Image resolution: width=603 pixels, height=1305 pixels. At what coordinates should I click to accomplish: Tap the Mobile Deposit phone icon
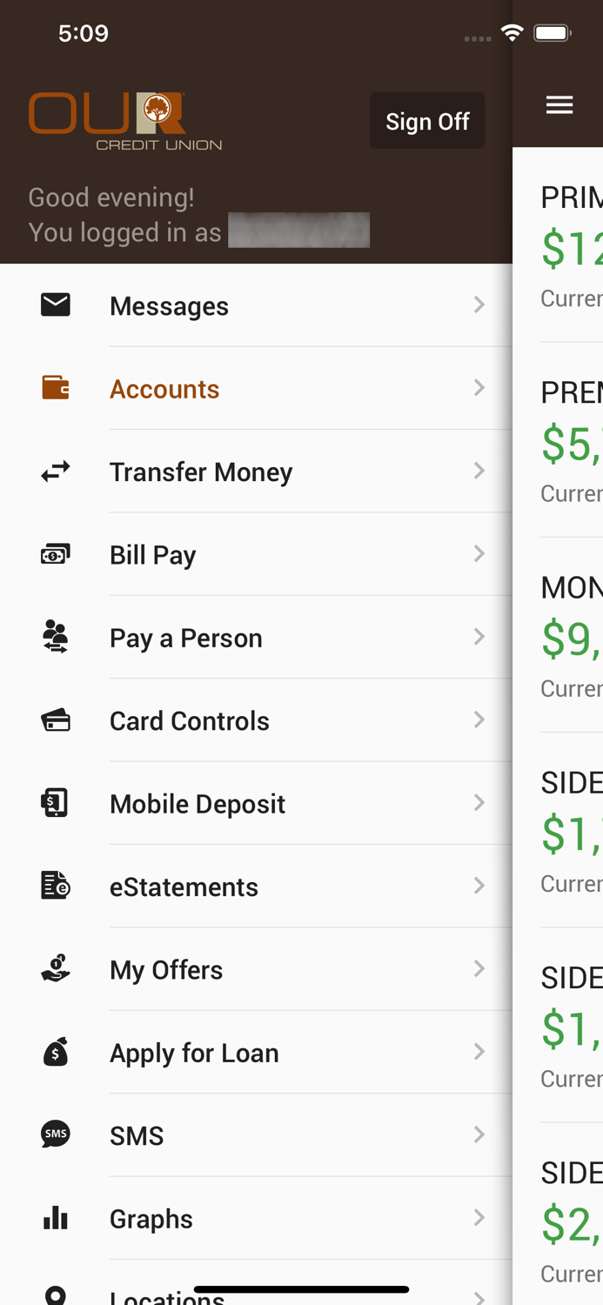click(x=56, y=803)
